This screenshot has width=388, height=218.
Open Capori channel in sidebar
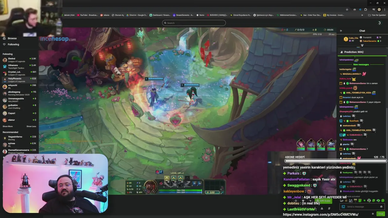tap(19, 113)
